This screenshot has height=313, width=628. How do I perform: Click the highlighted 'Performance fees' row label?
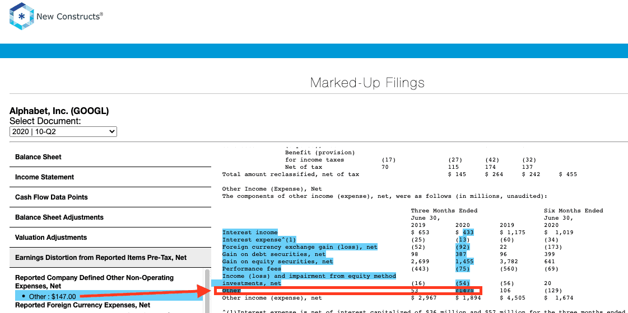pyautogui.click(x=252, y=269)
